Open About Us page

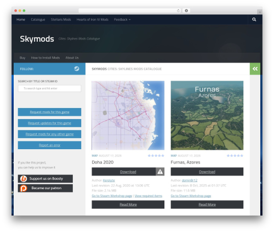(x=72, y=58)
